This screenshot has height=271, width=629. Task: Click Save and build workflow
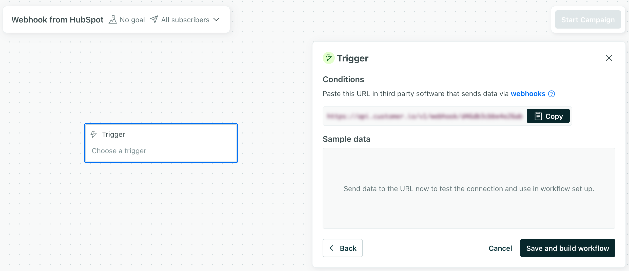tap(567, 248)
